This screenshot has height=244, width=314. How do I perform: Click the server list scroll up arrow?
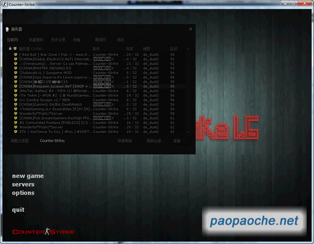pyautogui.click(x=188, y=49)
